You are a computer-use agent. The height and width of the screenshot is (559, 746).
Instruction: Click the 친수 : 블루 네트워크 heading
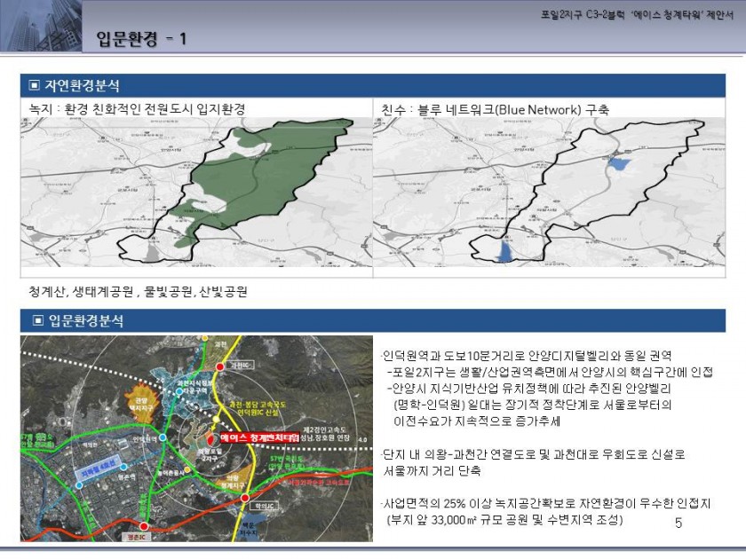(x=496, y=108)
